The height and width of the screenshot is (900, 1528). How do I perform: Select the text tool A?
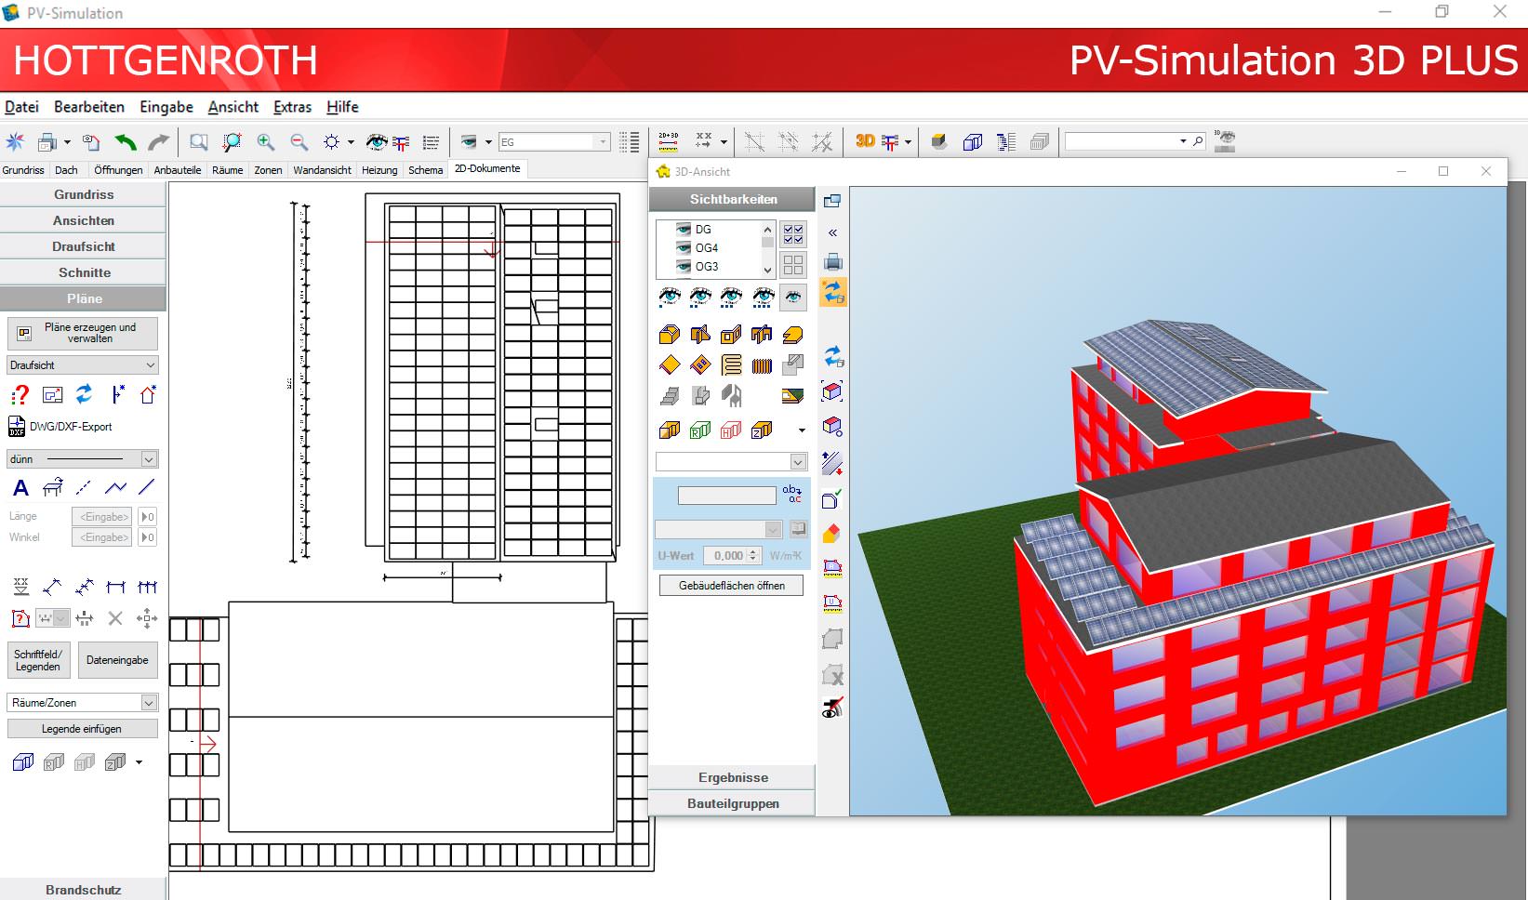coord(20,487)
